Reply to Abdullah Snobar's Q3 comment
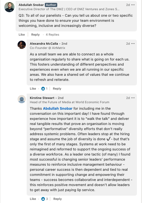 tap(35, 34)
